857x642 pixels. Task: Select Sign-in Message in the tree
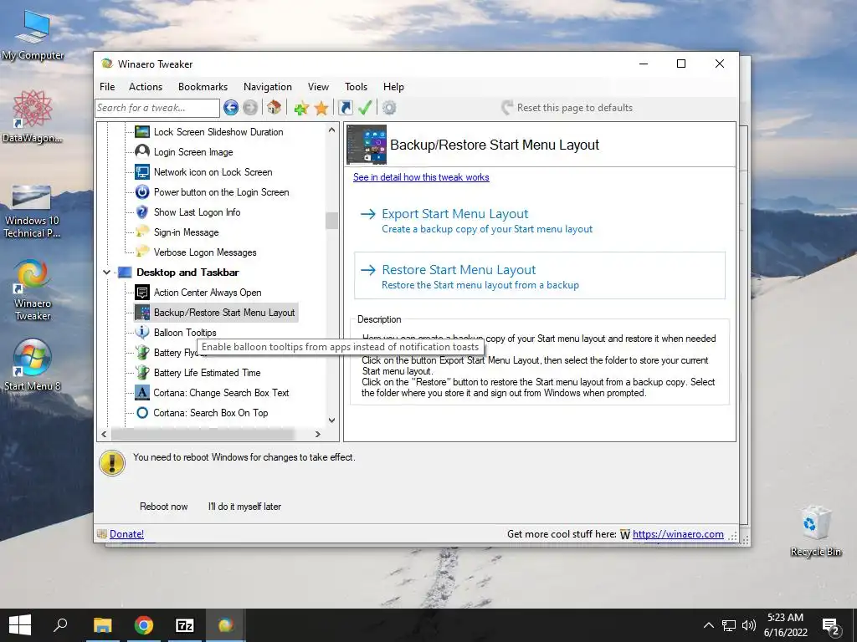point(186,232)
